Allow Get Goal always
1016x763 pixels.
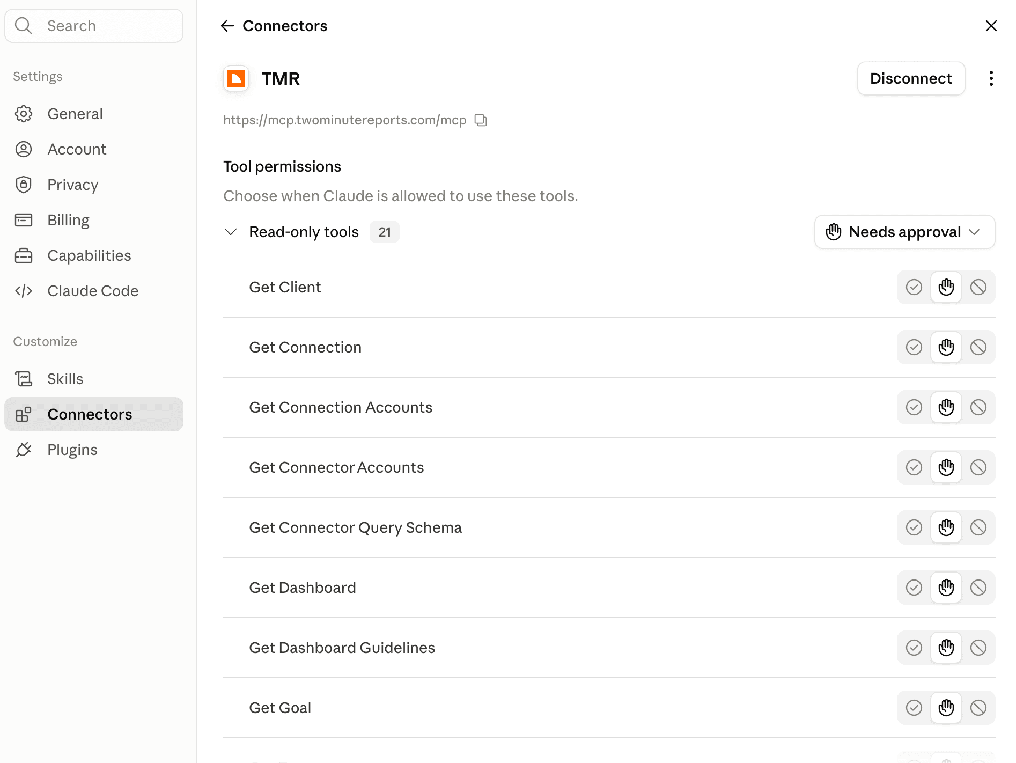click(914, 708)
